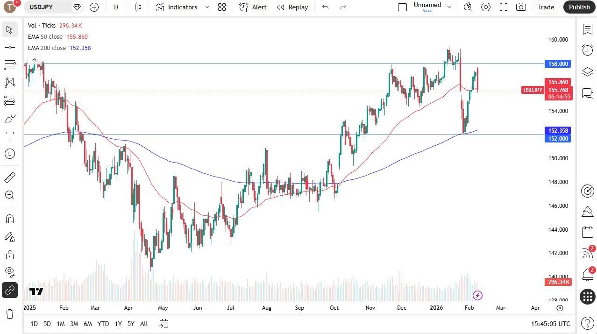Open the Unnamed layout dropdown arrow

tap(449, 7)
